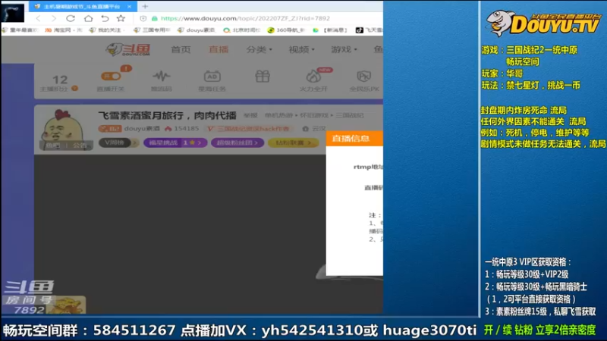Open the 北京时间 bookmark
607x341 pixels.
click(242, 30)
